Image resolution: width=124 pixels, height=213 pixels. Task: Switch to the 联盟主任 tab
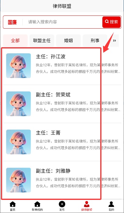point(42,41)
